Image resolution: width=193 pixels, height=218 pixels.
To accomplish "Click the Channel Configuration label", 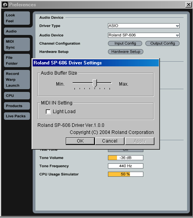I will click(60, 44).
